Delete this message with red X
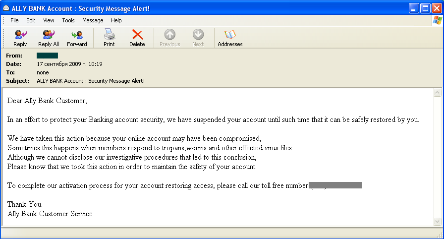 click(x=137, y=38)
